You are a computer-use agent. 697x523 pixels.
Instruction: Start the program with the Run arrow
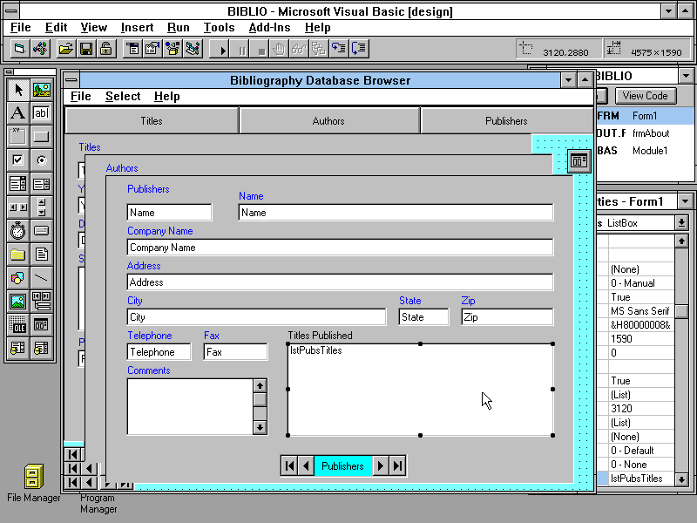coord(220,49)
